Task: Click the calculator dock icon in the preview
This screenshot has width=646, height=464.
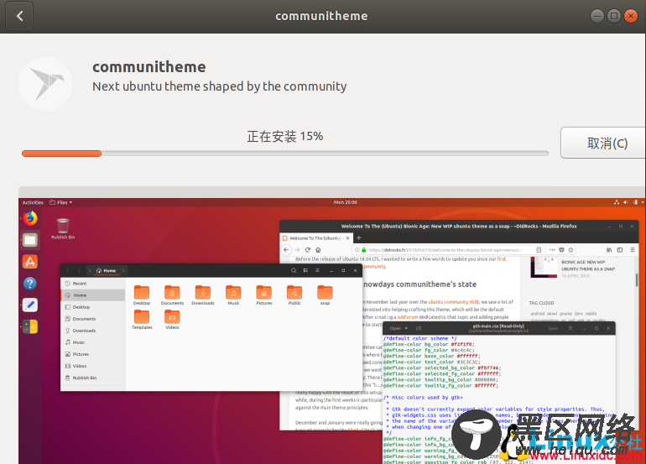Action: point(30,326)
